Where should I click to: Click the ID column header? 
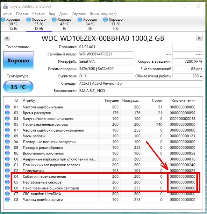pos(16,100)
